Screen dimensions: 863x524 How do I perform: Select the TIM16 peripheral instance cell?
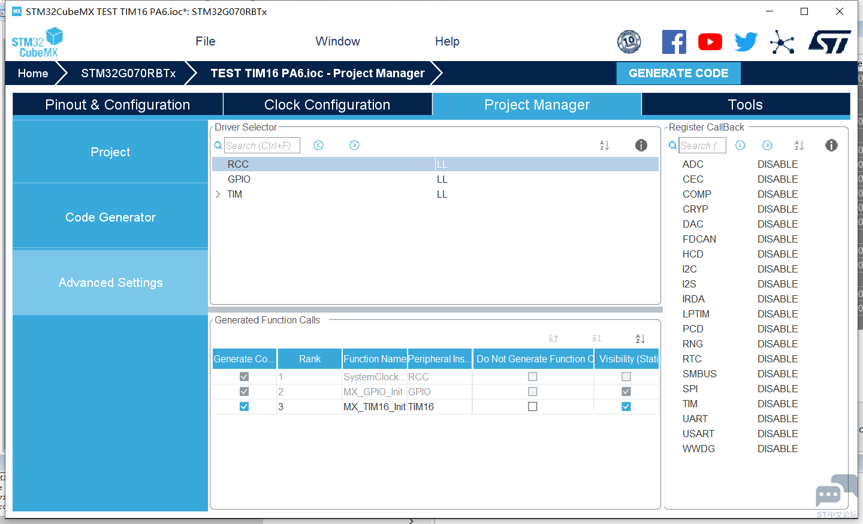click(x=440, y=407)
